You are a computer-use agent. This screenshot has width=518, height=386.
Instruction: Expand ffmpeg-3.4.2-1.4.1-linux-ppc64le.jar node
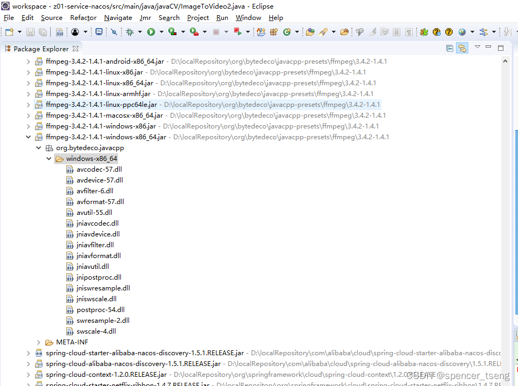29,105
